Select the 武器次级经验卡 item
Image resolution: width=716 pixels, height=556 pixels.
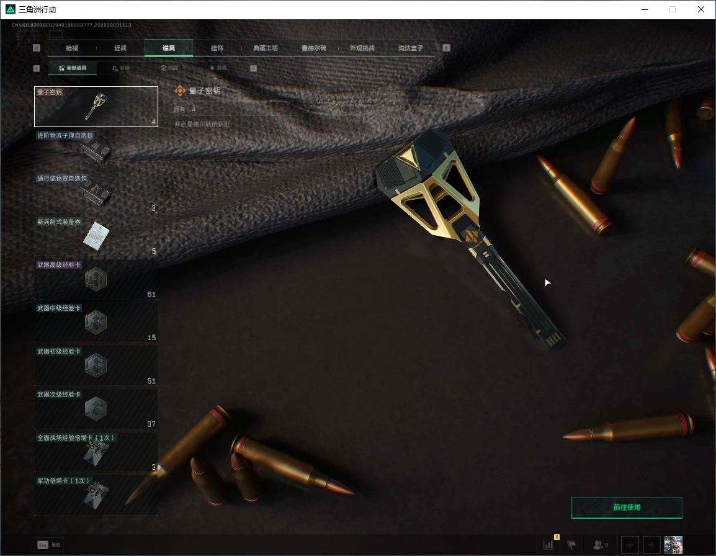96,409
